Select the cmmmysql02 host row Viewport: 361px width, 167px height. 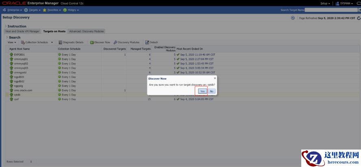coord(183,63)
